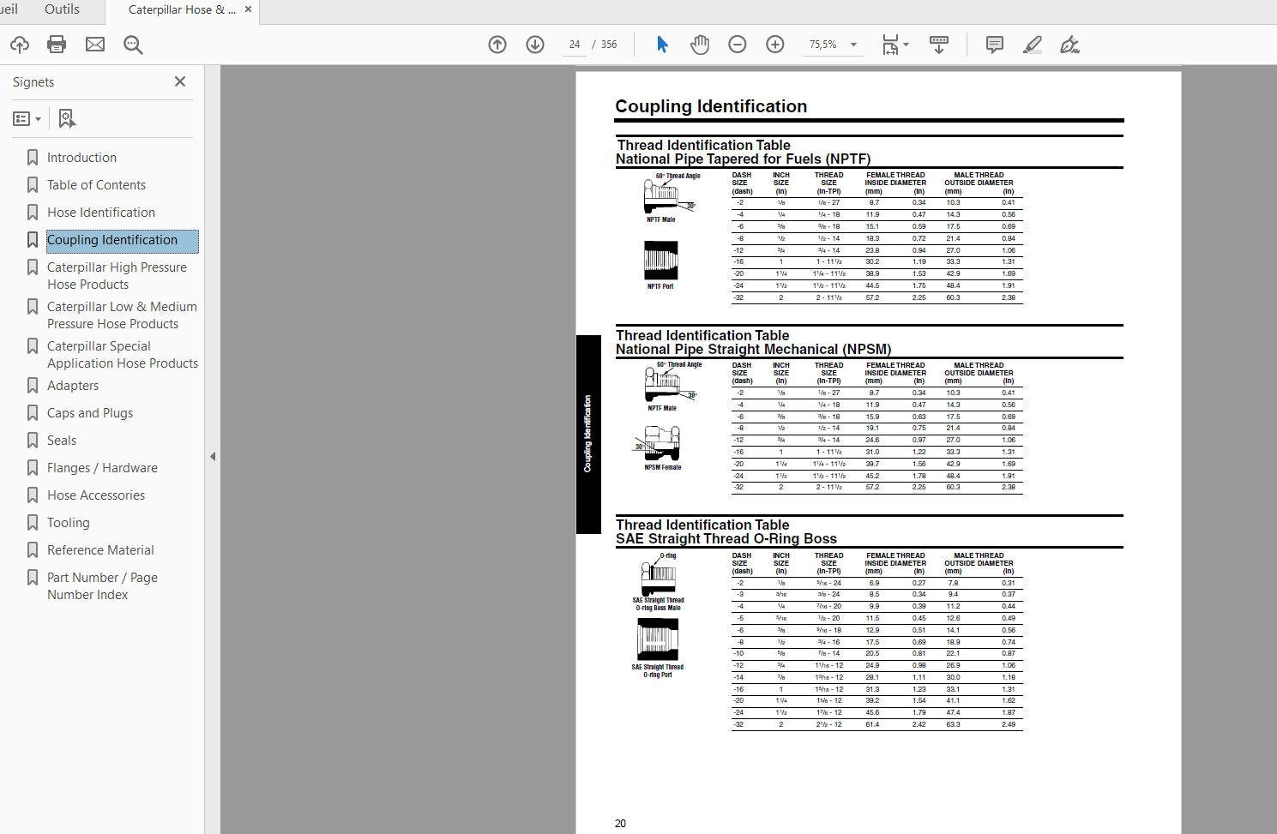Open the search magnifier tool
Image resolution: width=1277 pixels, height=834 pixels.
tap(133, 45)
